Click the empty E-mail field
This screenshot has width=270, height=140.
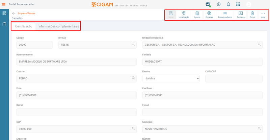point(202,112)
